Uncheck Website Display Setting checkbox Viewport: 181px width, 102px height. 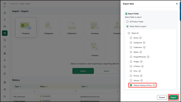131,85
